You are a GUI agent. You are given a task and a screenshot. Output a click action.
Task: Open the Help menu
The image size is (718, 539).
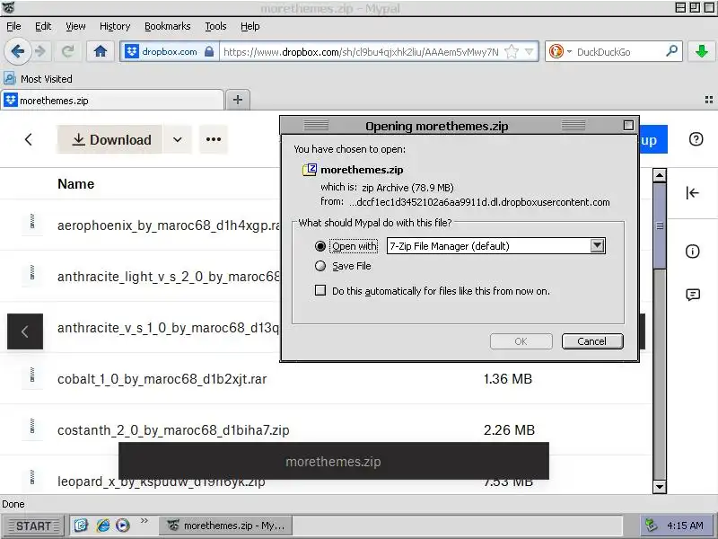[x=250, y=27]
